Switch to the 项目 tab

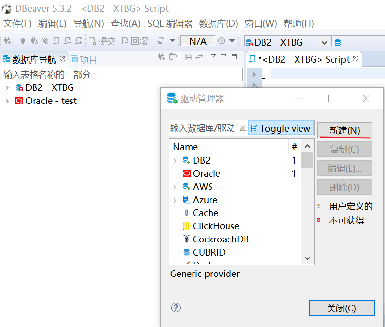tap(84, 59)
